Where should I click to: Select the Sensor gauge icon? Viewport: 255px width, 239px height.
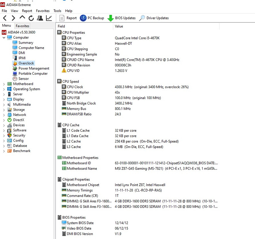click(x=15, y=79)
